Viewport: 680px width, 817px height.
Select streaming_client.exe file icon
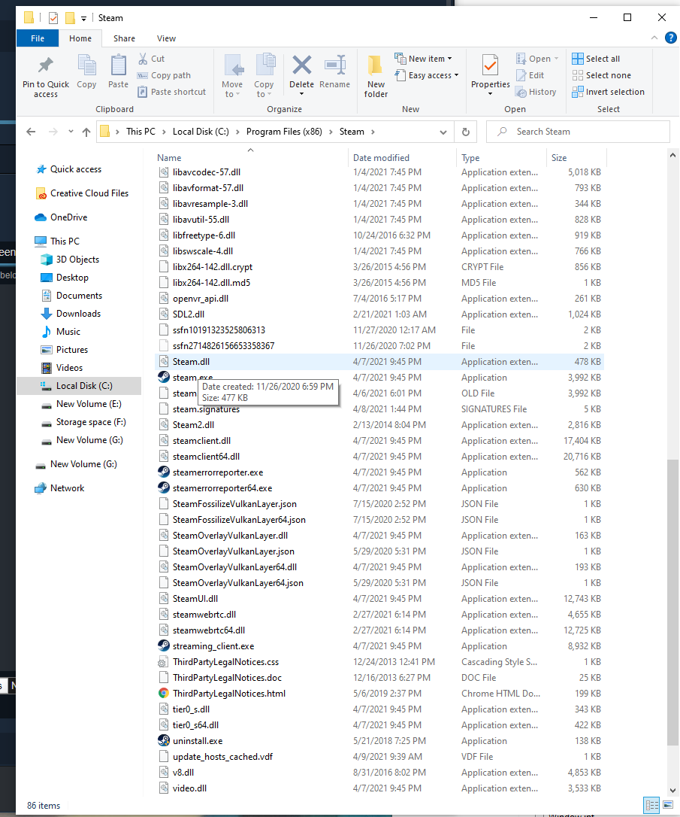(x=163, y=646)
